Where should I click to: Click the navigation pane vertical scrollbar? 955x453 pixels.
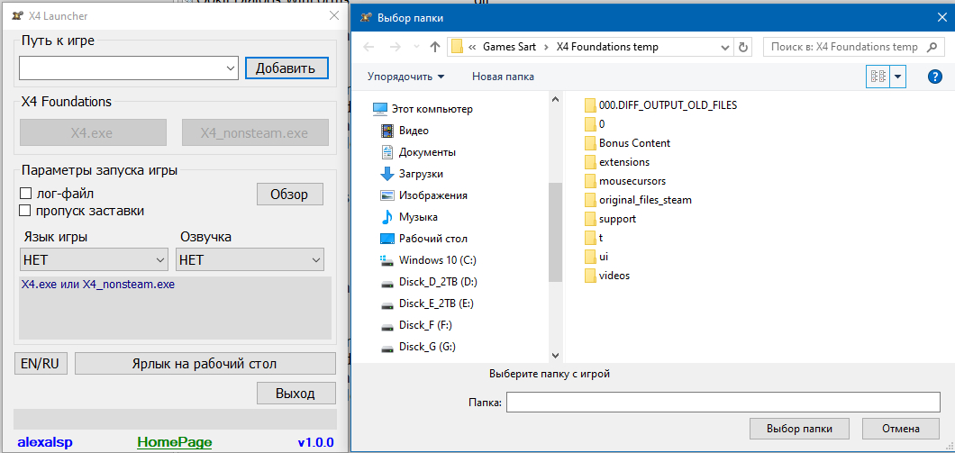[x=555, y=225]
